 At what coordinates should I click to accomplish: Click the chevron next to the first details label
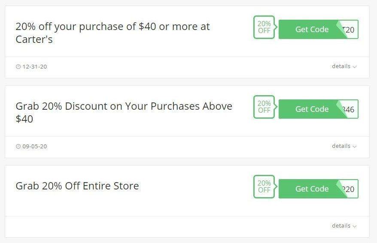(x=354, y=67)
